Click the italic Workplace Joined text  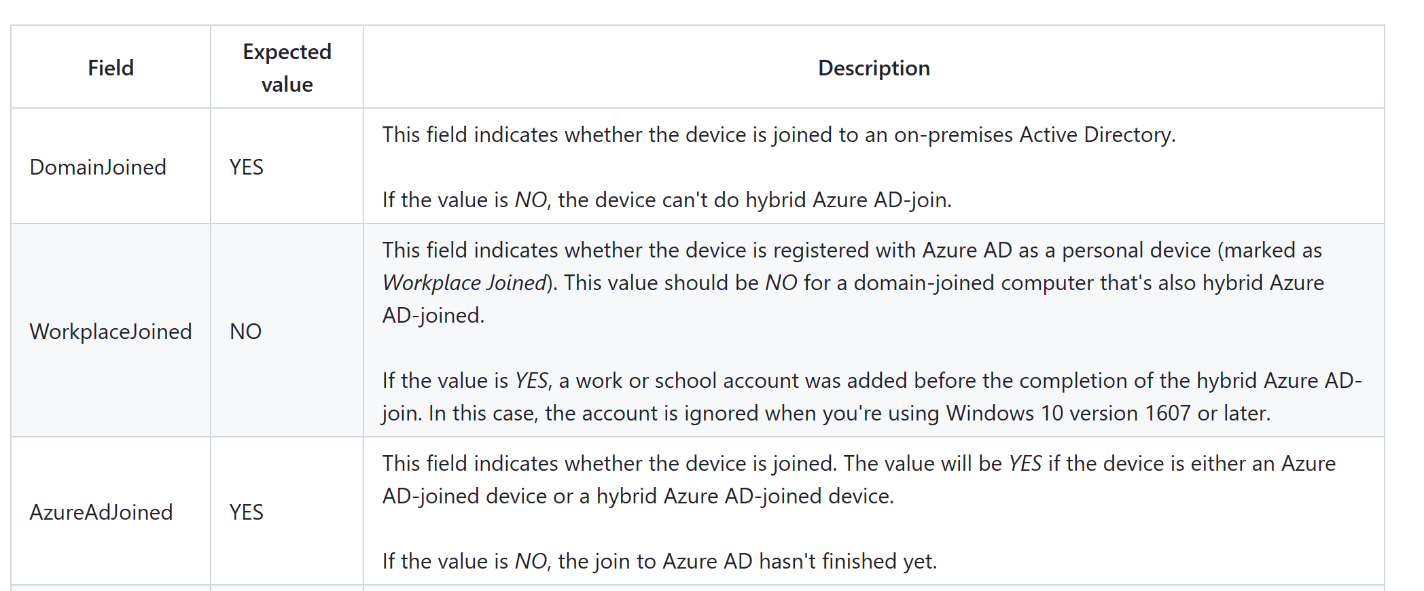[x=465, y=283]
